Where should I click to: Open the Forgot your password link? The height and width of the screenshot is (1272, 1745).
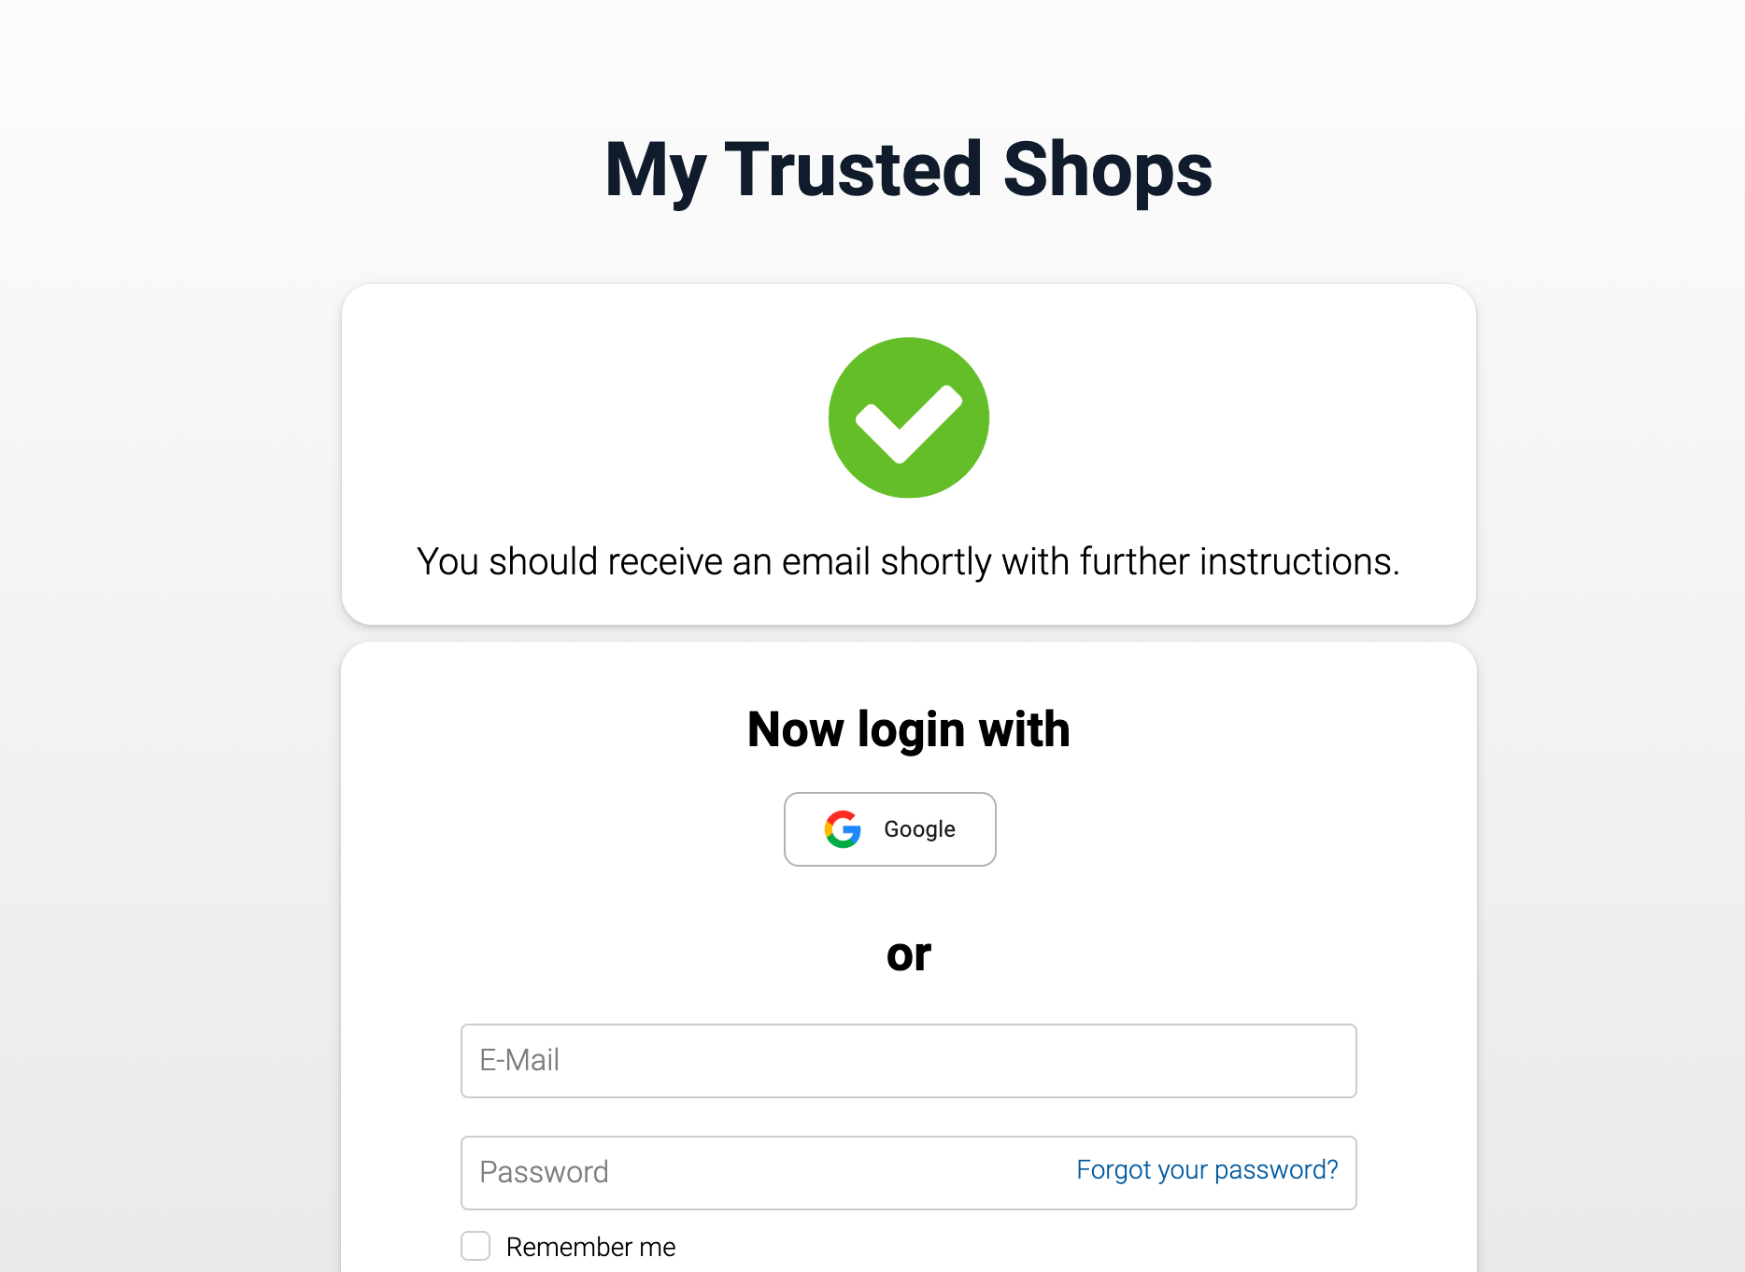(x=1207, y=1169)
